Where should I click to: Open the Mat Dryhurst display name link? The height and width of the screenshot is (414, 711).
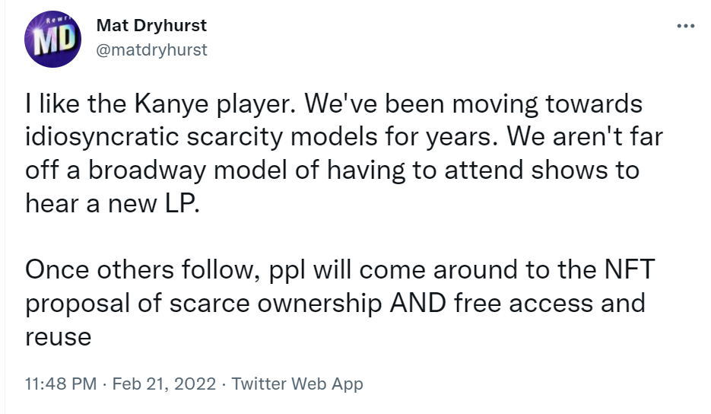pyautogui.click(x=151, y=26)
